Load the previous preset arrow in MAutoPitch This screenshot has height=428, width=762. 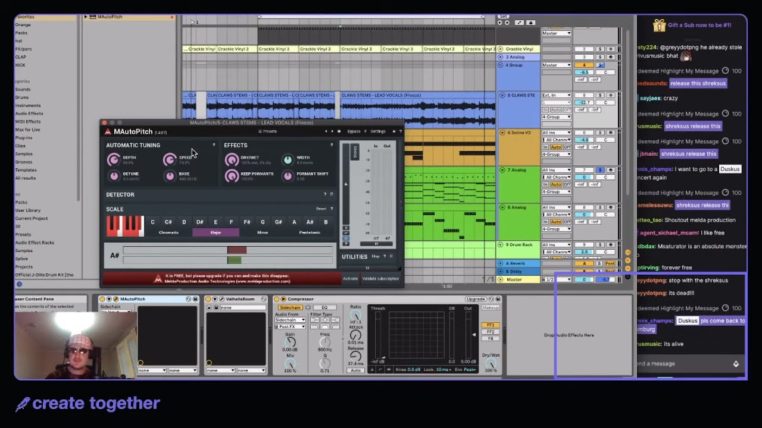pyautogui.click(x=326, y=131)
